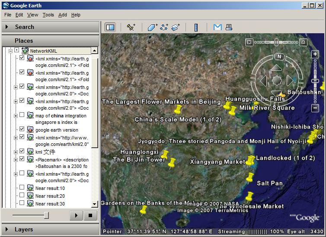This screenshot has height=237, width=326.
Task: Collapse the NetworkKML tree node
Action: [11, 51]
